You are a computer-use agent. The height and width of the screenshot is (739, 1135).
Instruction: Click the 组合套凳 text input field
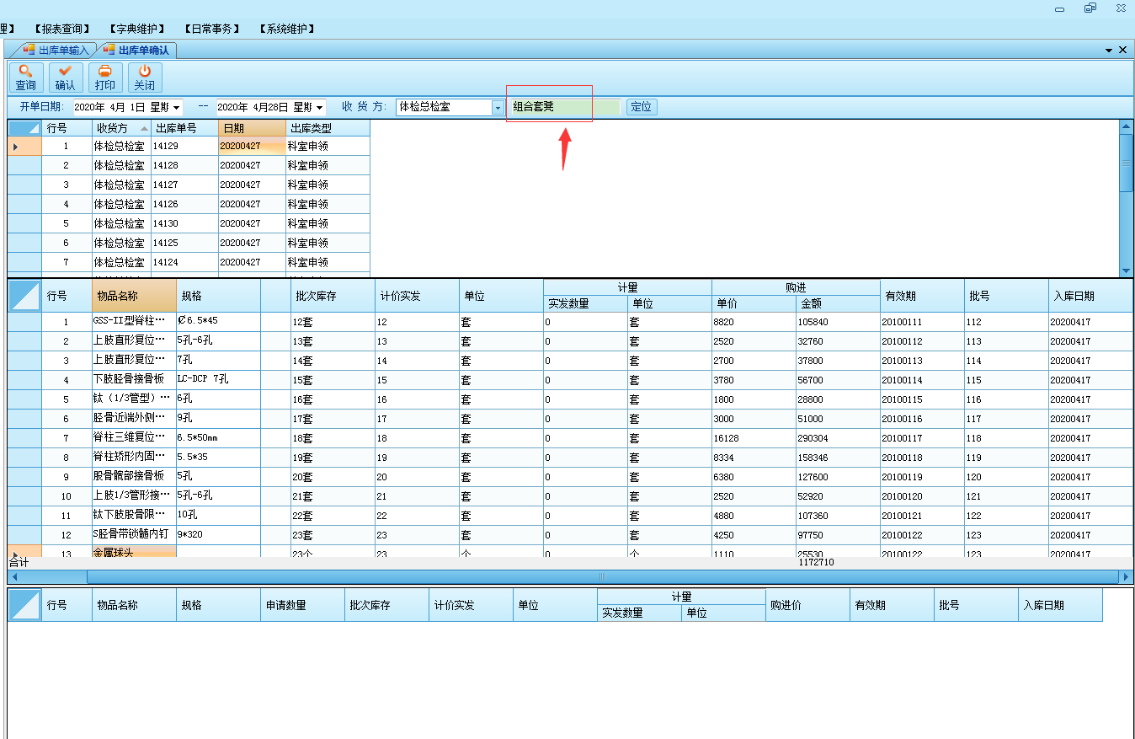[564, 107]
